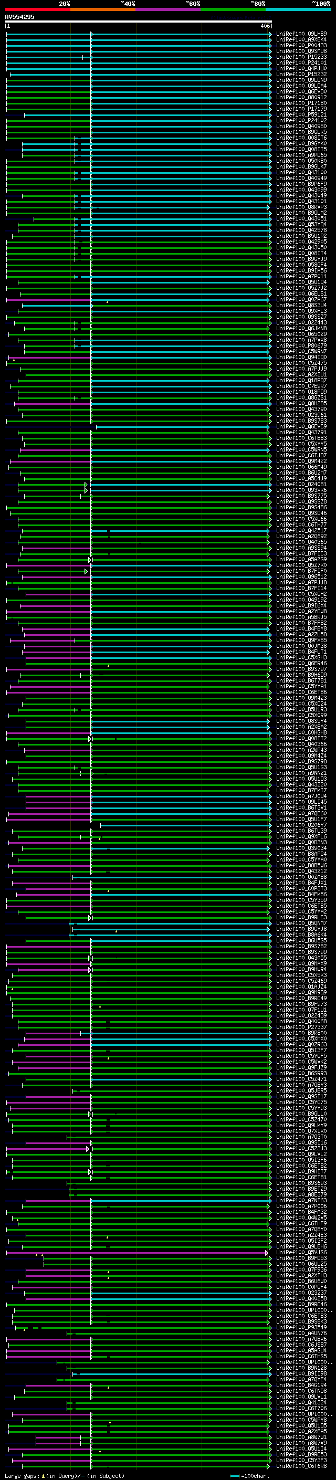Select the UniRef100_Q4PJU0 label
The width and height of the screenshot is (336, 1480).
(301, 68)
